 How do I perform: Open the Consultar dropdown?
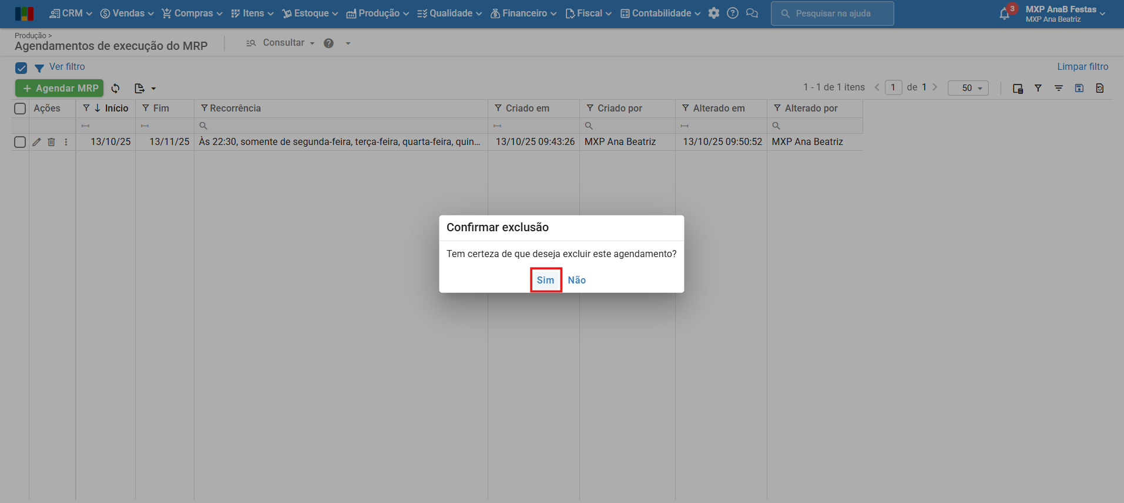[x=281, y=43]
